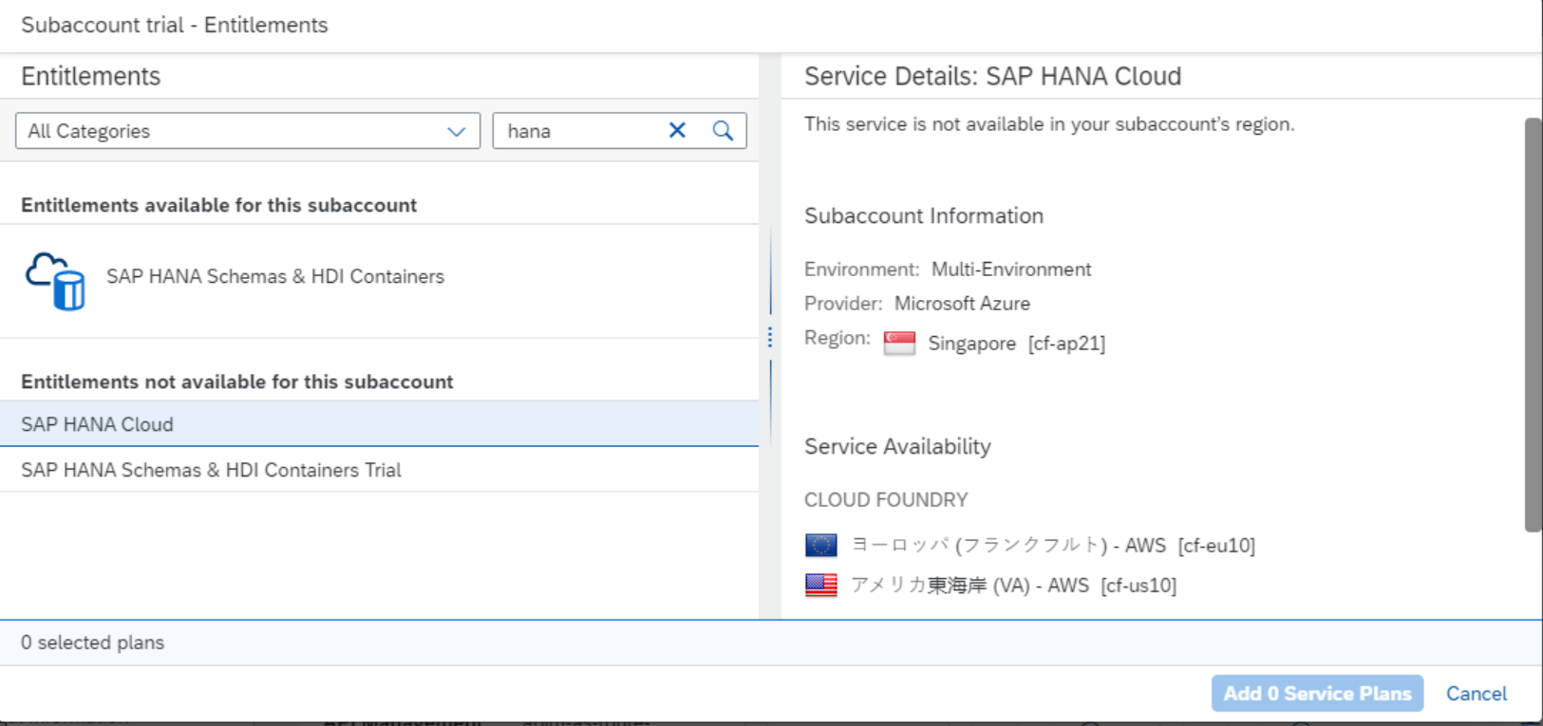Select the SAP HANA Cloud entitlement
The image size is (1543, 726).
point(97,424)
